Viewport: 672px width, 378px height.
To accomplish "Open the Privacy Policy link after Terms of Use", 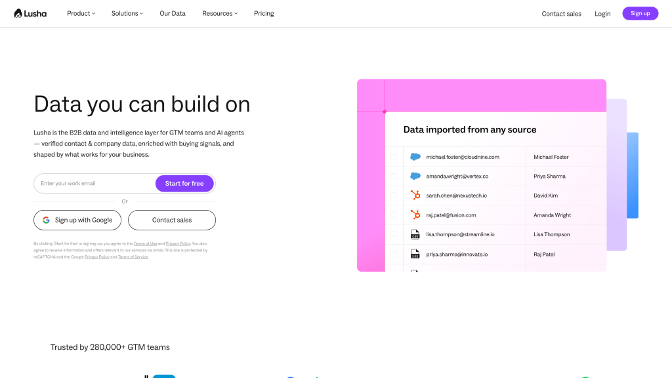I will (178, 243).
